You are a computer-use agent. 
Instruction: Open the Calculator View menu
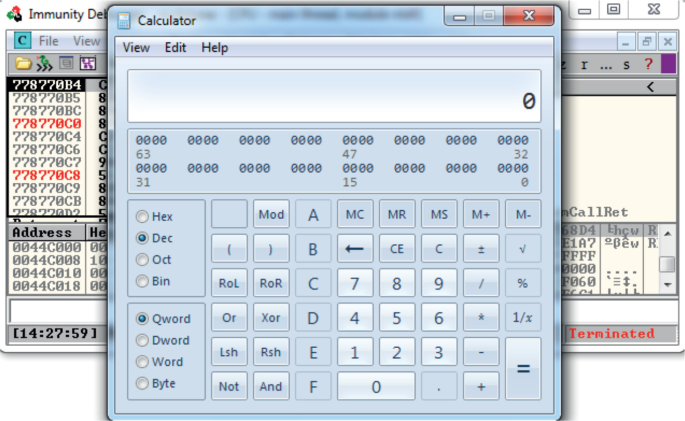tap(136, 48)
